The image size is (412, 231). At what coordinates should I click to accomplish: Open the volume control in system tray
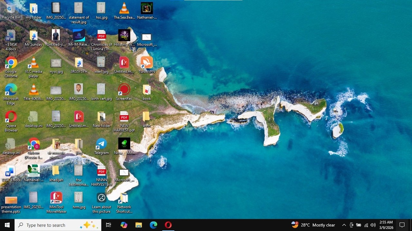click(373, 225)
